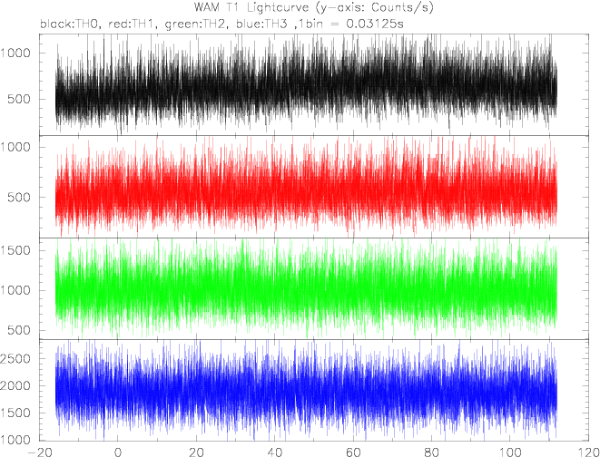Click the blue TH3 lightcurve trace
Screen dimensions: 600x457
tap(306, 390)
